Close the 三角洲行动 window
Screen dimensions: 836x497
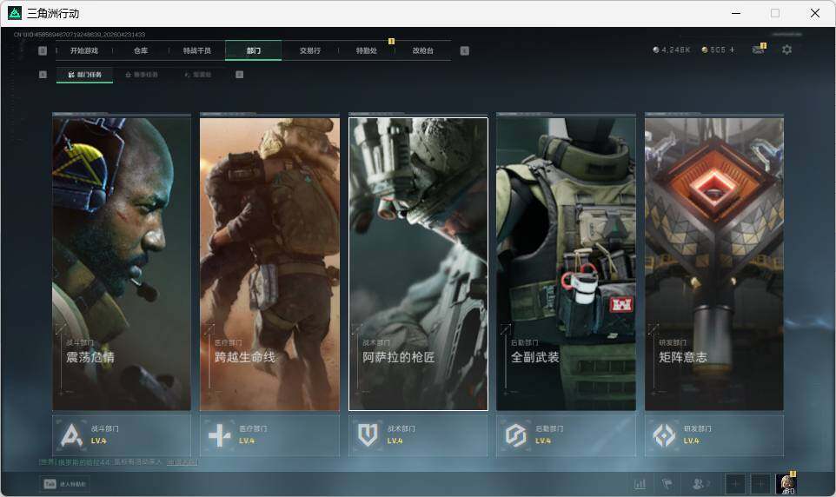pos(814,13)
